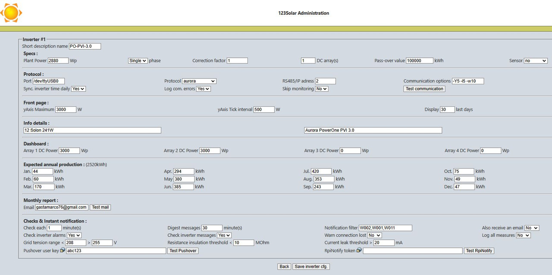
Task: Open RpiNotify token help icon
Action: [x=359, y=250]
